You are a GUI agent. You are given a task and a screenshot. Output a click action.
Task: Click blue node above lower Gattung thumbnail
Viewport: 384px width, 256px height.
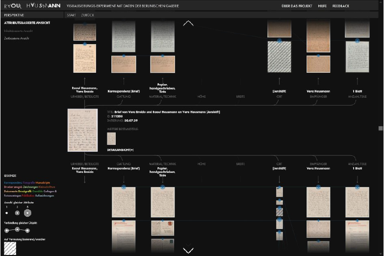123,187
